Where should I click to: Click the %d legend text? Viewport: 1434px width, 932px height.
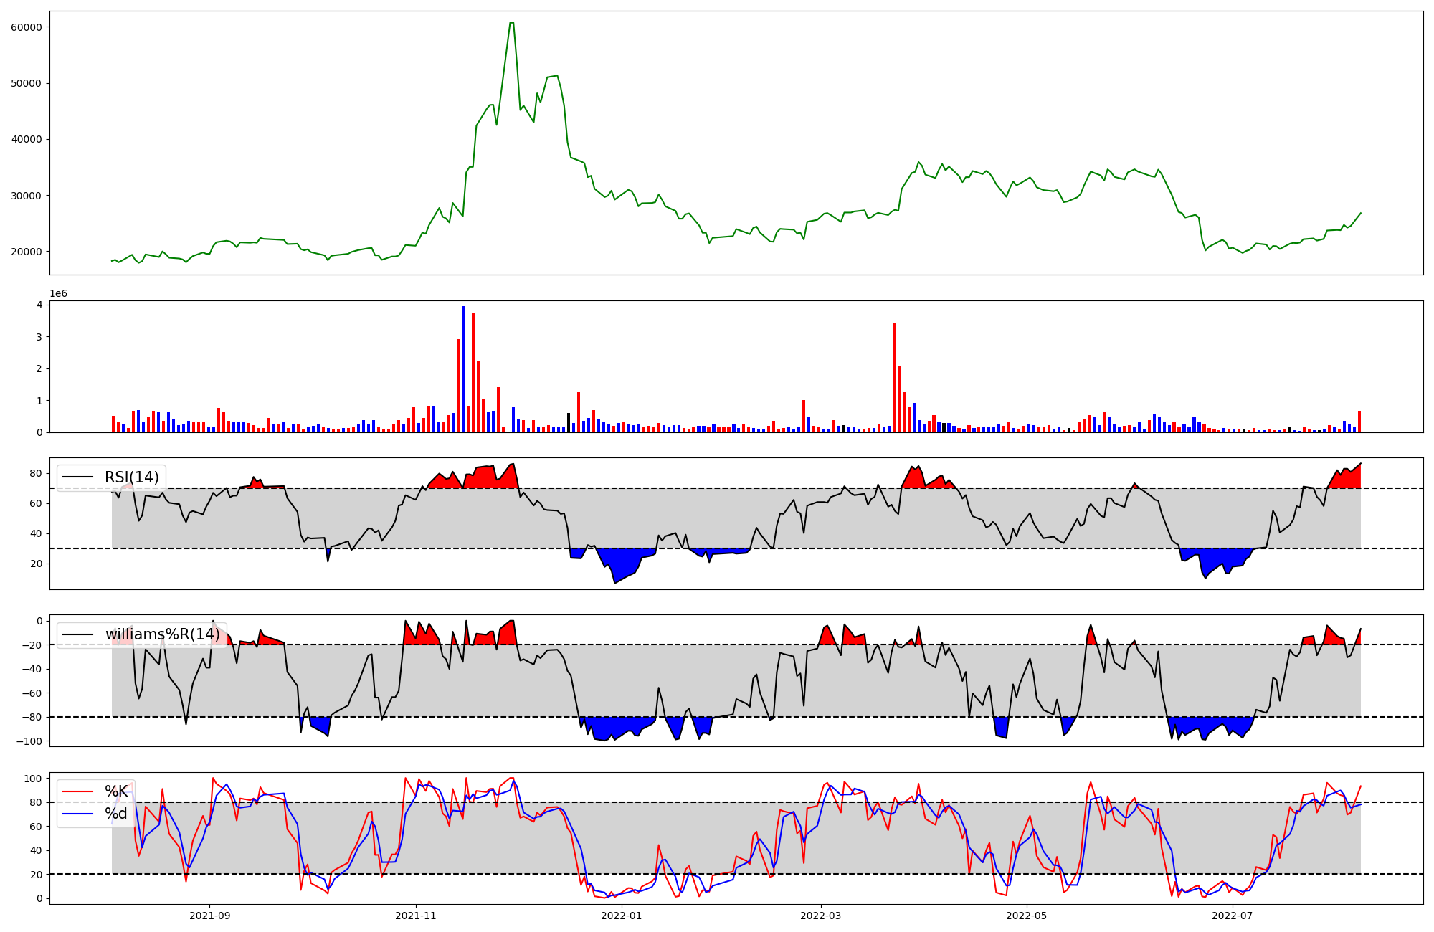(116, 814)
